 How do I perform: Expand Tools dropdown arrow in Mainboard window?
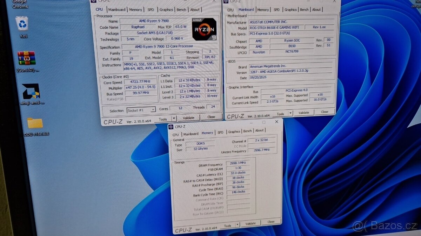pos(290,114)
